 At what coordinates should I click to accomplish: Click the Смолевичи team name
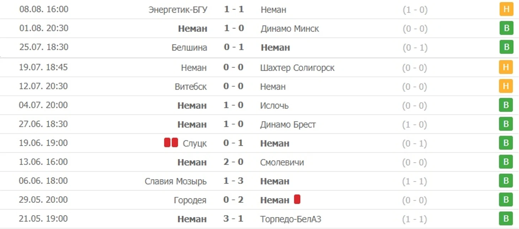pos(282,163)
